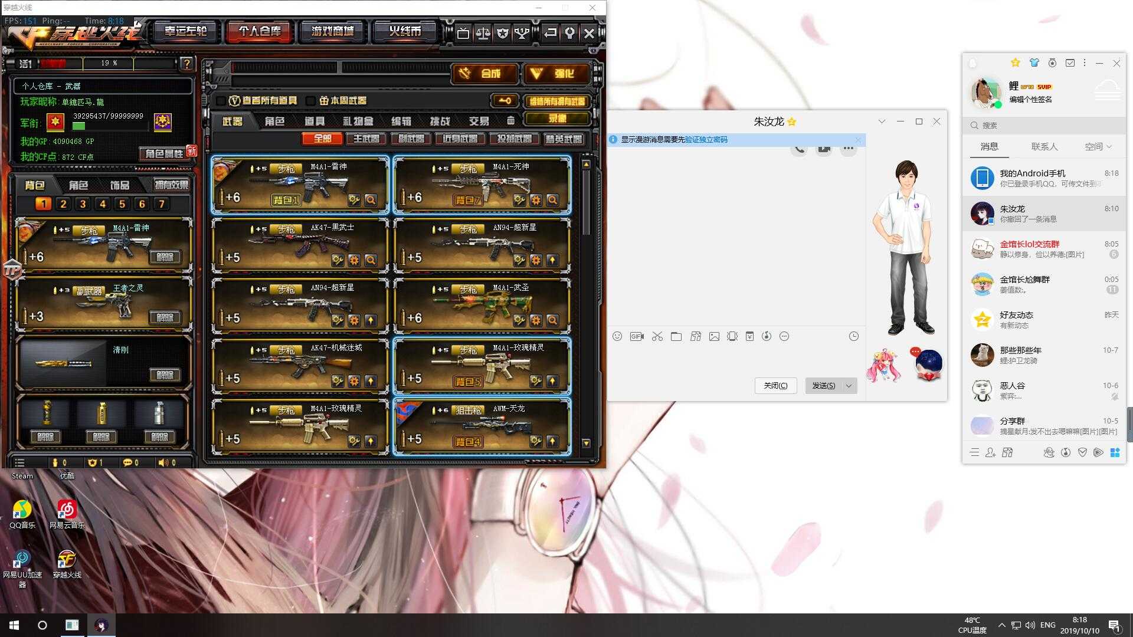1133x637 pixels.
Task: Click the QQ search input field
Action: click(1044, 125)
